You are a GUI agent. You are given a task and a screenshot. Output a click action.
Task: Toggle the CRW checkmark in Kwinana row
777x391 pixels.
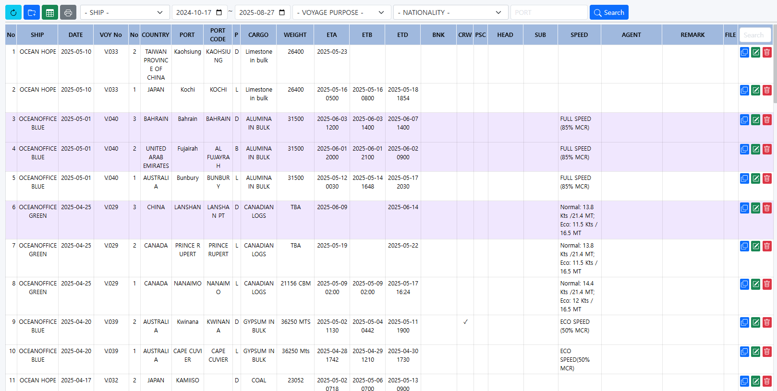pos(465,322)
